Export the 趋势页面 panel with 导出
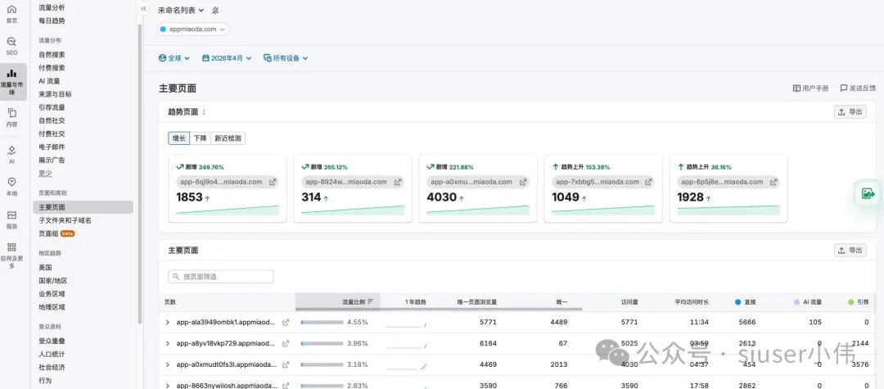 [x=850, y=111]
